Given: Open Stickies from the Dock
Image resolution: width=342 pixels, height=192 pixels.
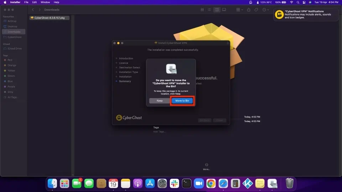Looking at the screenshot, I should point(260,183).
